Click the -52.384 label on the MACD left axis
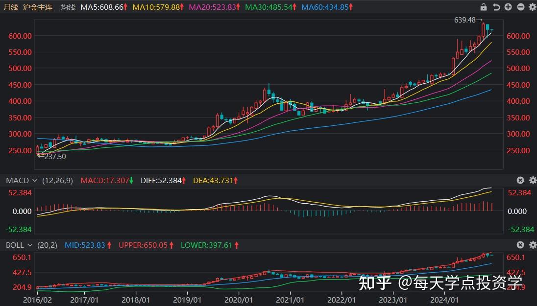Screen dimensions: 537x306 [18, 229]
